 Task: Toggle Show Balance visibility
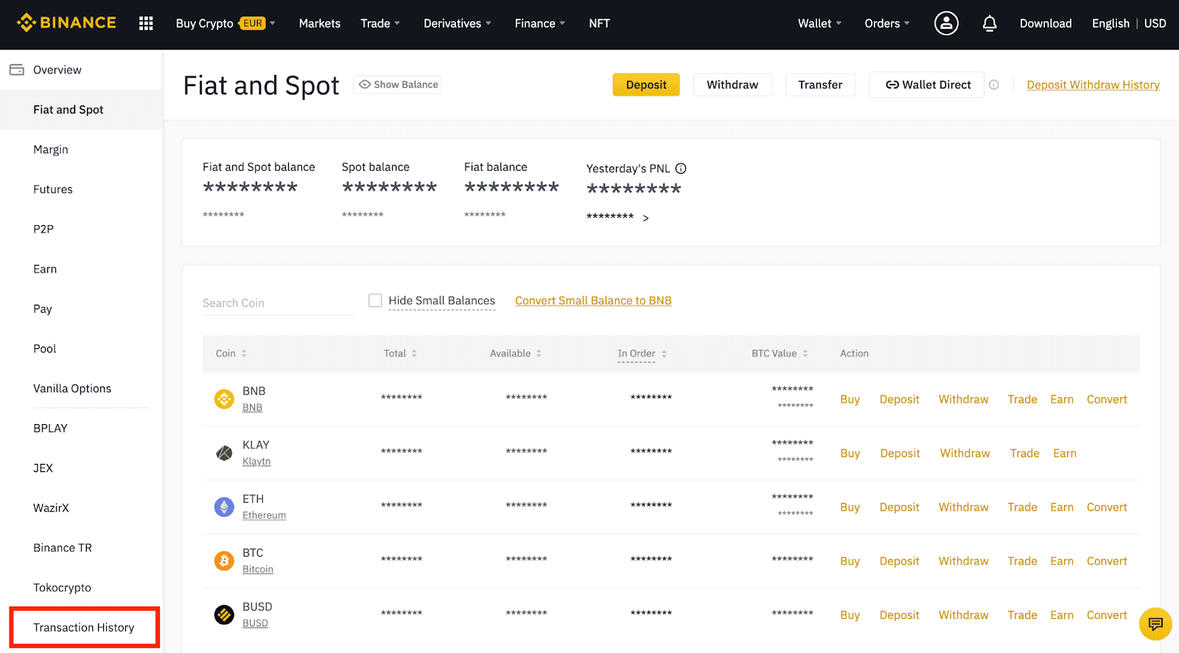(397, 85)
